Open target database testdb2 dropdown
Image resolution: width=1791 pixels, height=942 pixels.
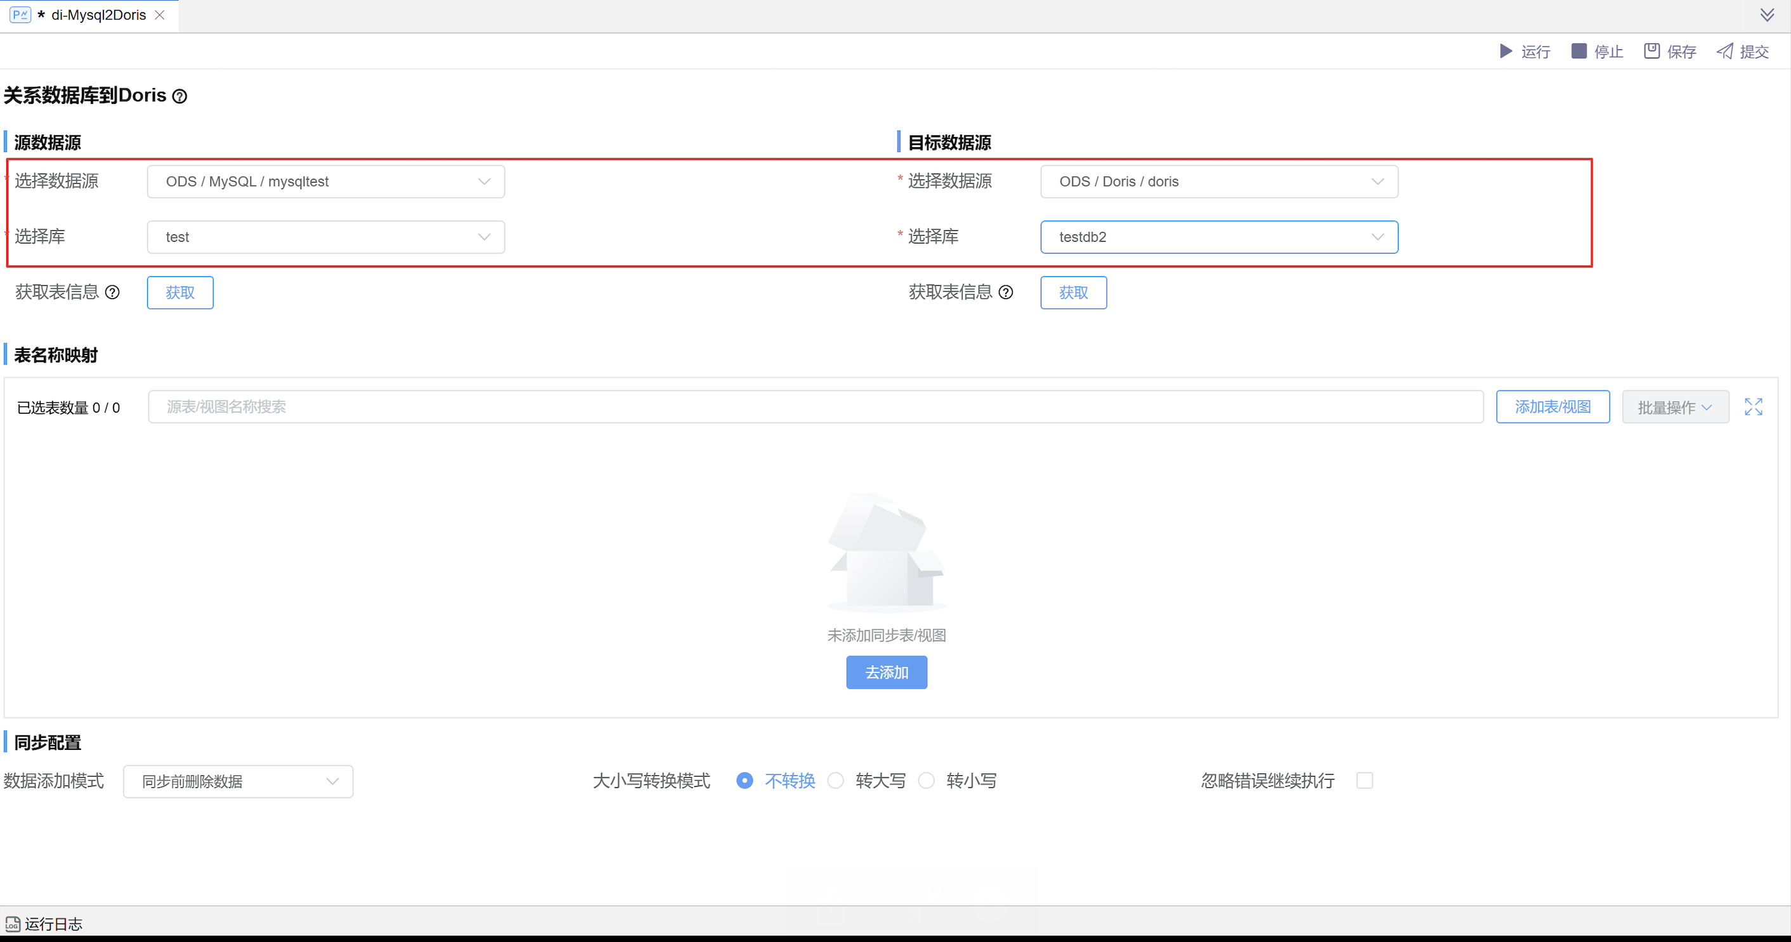[x=1219, y=237]
